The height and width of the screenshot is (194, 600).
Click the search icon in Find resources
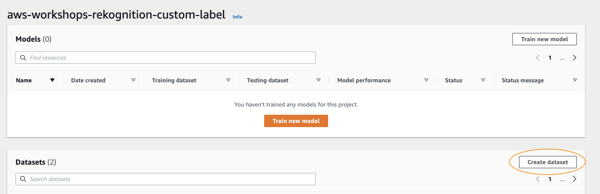pos(23,58)
